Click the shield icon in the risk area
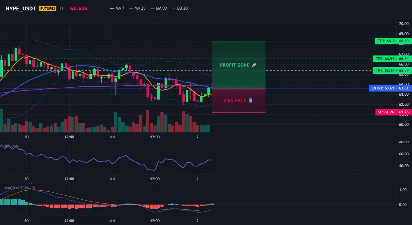 251,100
